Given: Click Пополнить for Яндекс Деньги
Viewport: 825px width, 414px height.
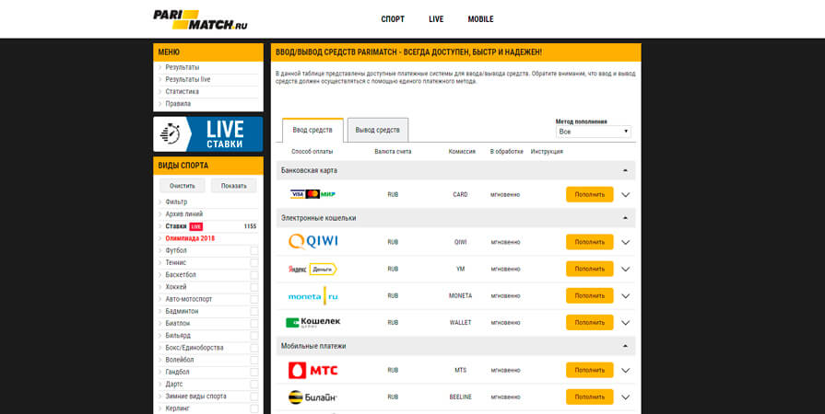Looking at the screenshot, I should click(x=590, y=269).
